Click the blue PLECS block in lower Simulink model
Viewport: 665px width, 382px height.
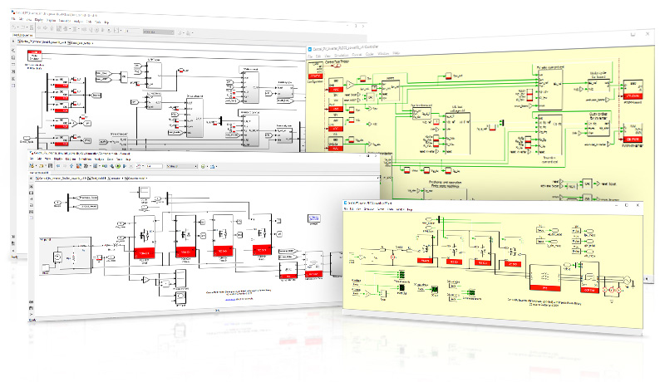[x=315, y=218]
